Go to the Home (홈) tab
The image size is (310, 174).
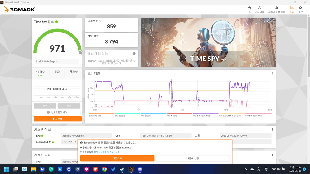[x=249, y=9]
